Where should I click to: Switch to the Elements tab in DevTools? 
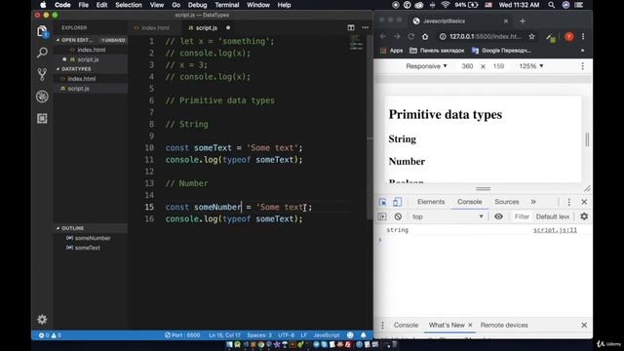[431, 202]
